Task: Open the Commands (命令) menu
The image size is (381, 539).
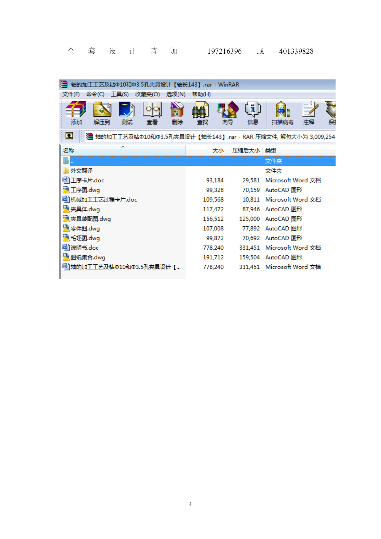Action: (x=95, y=94)
